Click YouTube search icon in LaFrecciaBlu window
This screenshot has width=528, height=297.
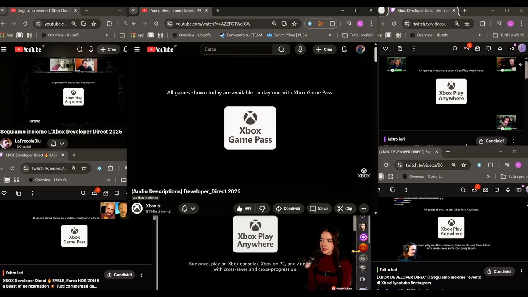pos(80,49)
